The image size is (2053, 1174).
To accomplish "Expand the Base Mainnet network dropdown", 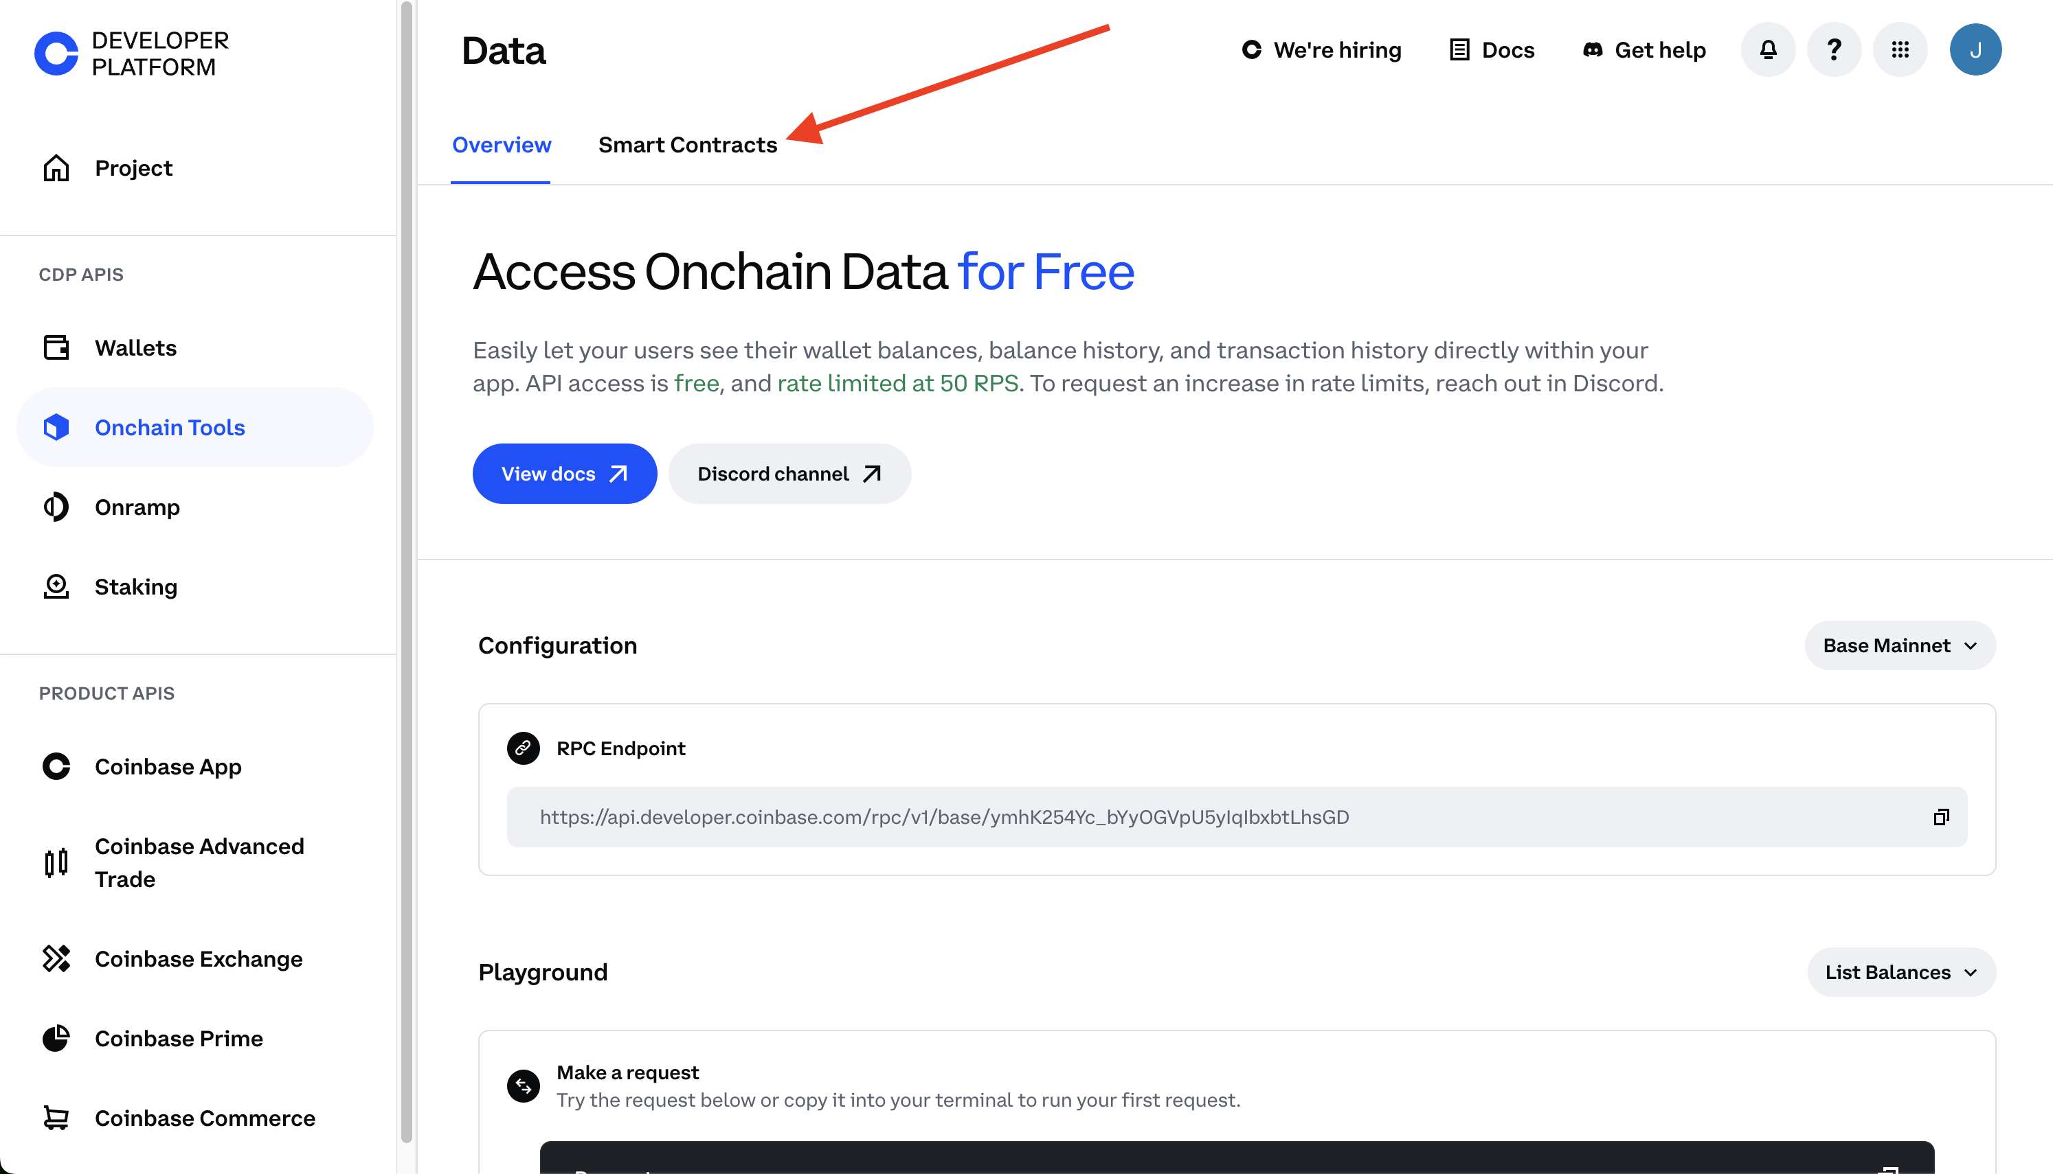I will 1900,645.
